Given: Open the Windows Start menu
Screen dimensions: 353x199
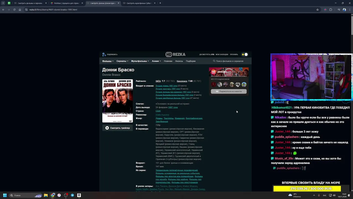Looking at the screenshot, I should (5, 195).
